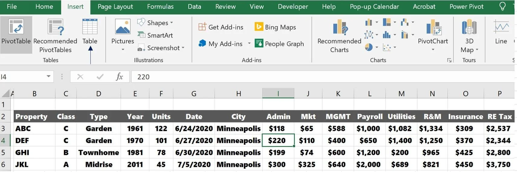Insert a Line sparkline
This screenshot has height=172, width=517.
(501, 32)
